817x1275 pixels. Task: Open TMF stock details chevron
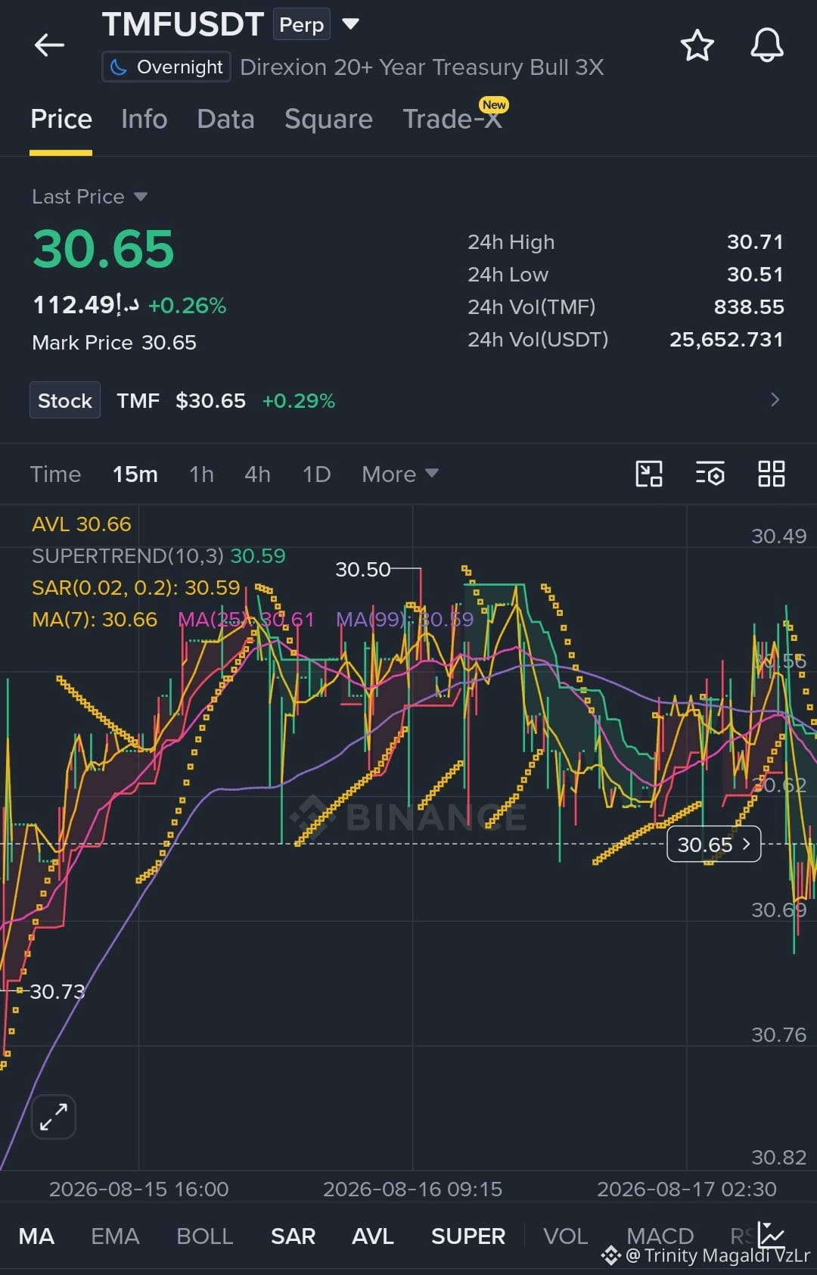775,400
